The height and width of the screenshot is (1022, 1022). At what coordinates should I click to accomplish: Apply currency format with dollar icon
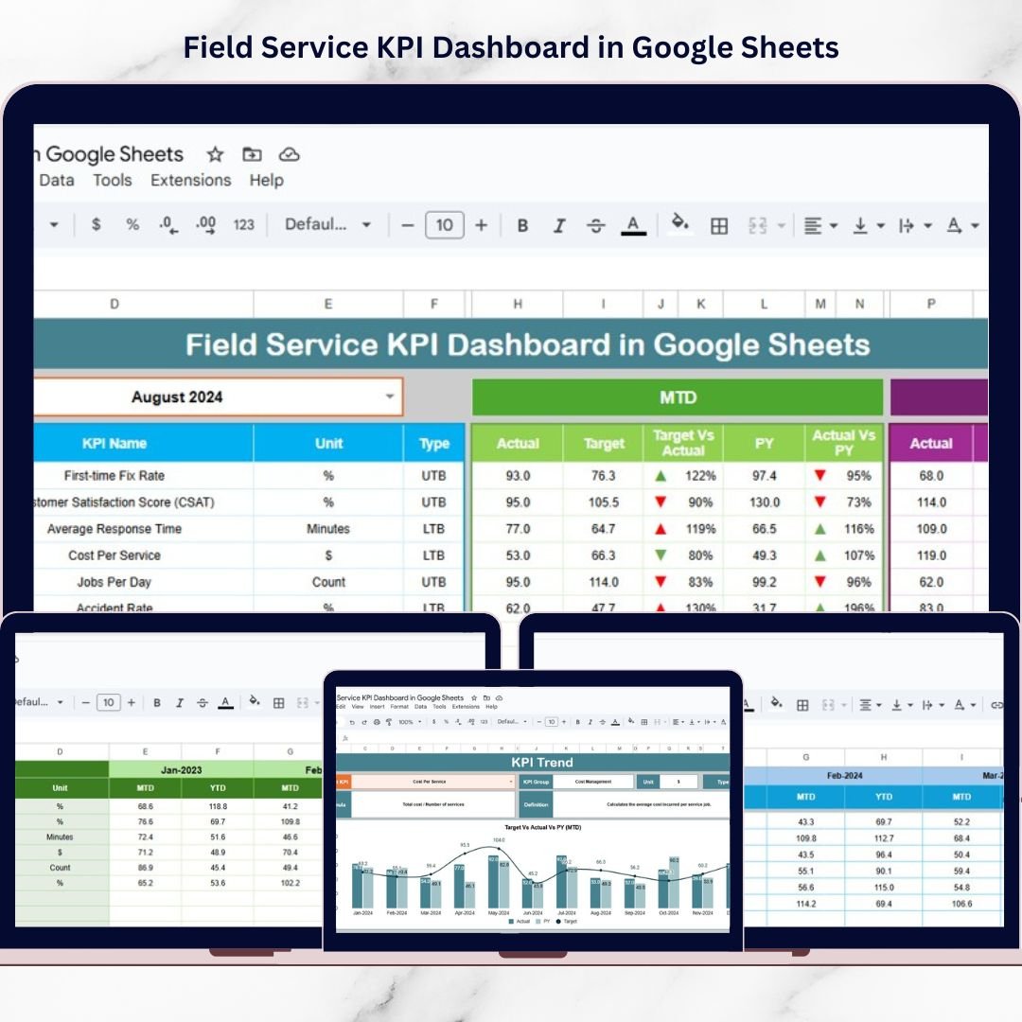[97, 225]
